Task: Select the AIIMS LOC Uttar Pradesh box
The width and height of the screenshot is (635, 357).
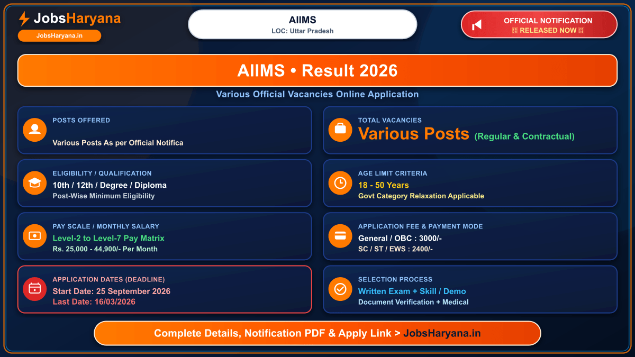Action: pyautogui.click(x=303, y=25)
